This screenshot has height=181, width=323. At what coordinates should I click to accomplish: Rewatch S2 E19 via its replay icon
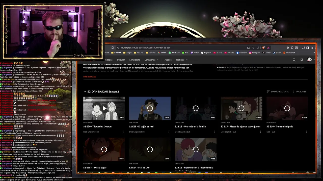(150, 108)
